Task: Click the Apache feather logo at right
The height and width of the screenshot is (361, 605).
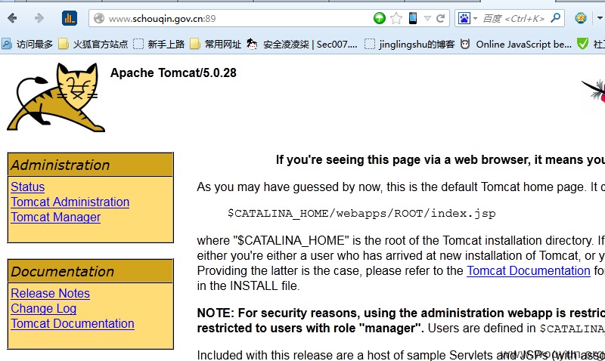Action: [594, 91]
